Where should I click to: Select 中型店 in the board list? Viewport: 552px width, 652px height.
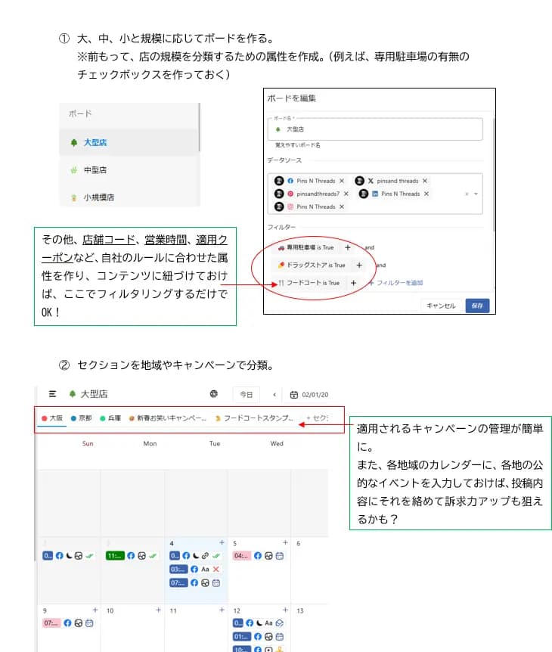(x=95, y=170)
